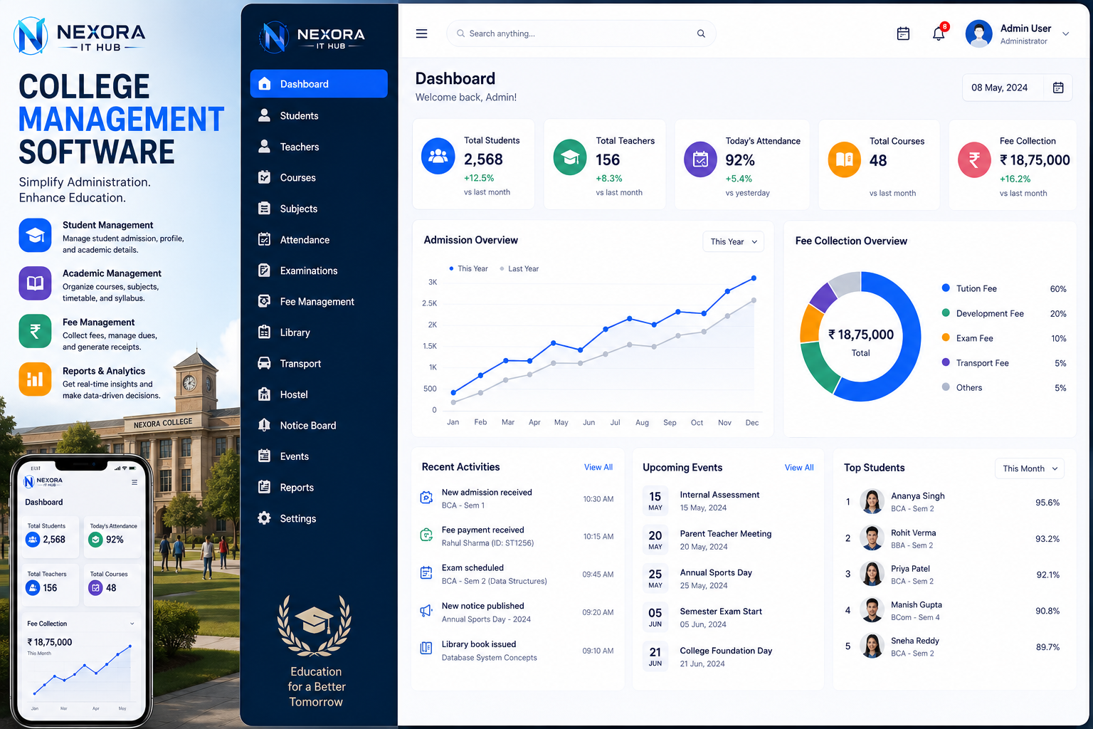Click the Fee payment received icon
Screen dimensions: 1093x729
coord(426,535)
